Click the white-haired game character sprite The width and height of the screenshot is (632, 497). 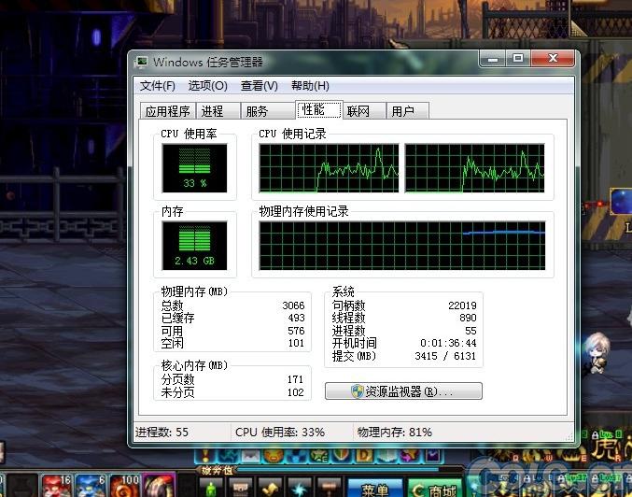[597, 352]
